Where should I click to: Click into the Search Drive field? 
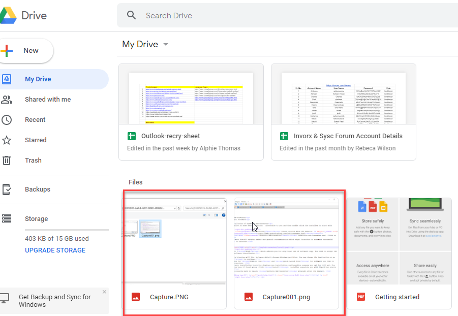(287, 15)
